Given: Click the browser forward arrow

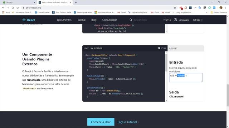Looking at the screenshot, I should pos(8,8).
